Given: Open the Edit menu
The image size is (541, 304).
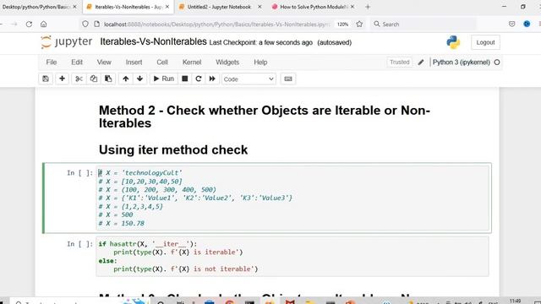Looking at the screenshot, I should coord(77,62).
